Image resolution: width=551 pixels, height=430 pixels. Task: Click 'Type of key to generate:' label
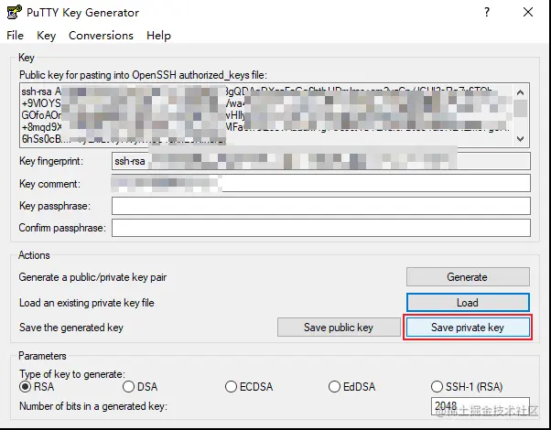(72, 374)
